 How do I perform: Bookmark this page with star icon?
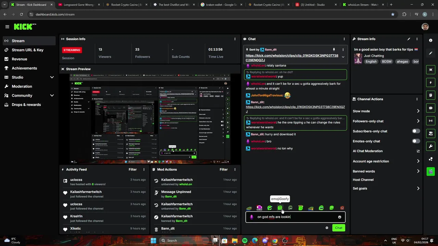pyautogui.click(x=392, y=14)
